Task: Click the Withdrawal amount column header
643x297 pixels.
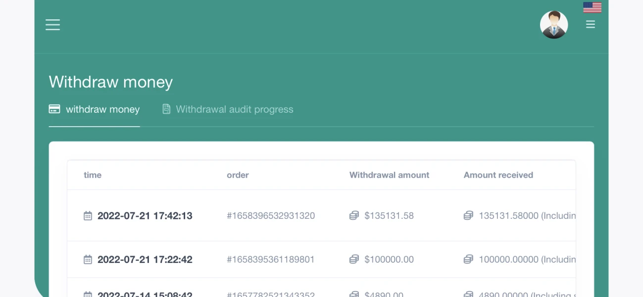Action: (389, 175)
